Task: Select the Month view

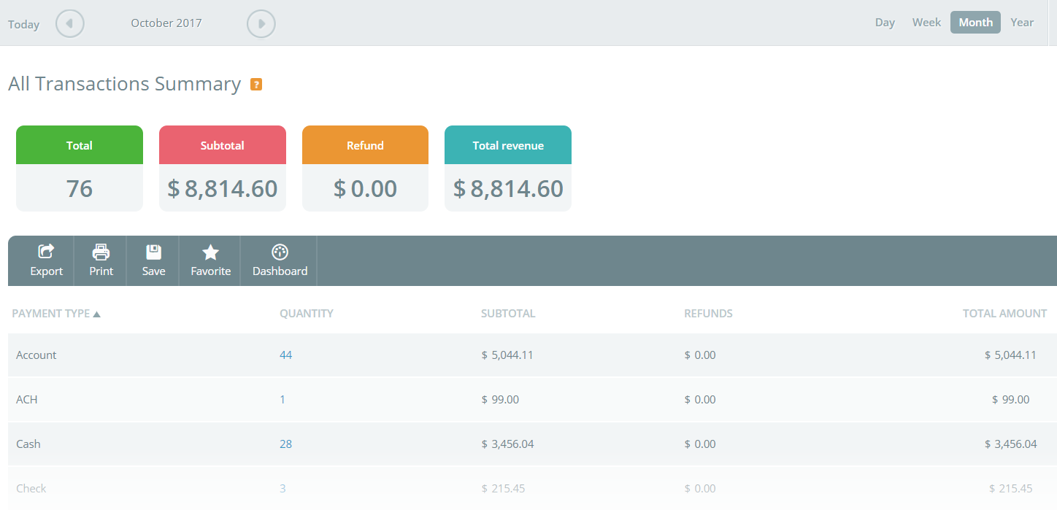Action: (x=975, y=22)
